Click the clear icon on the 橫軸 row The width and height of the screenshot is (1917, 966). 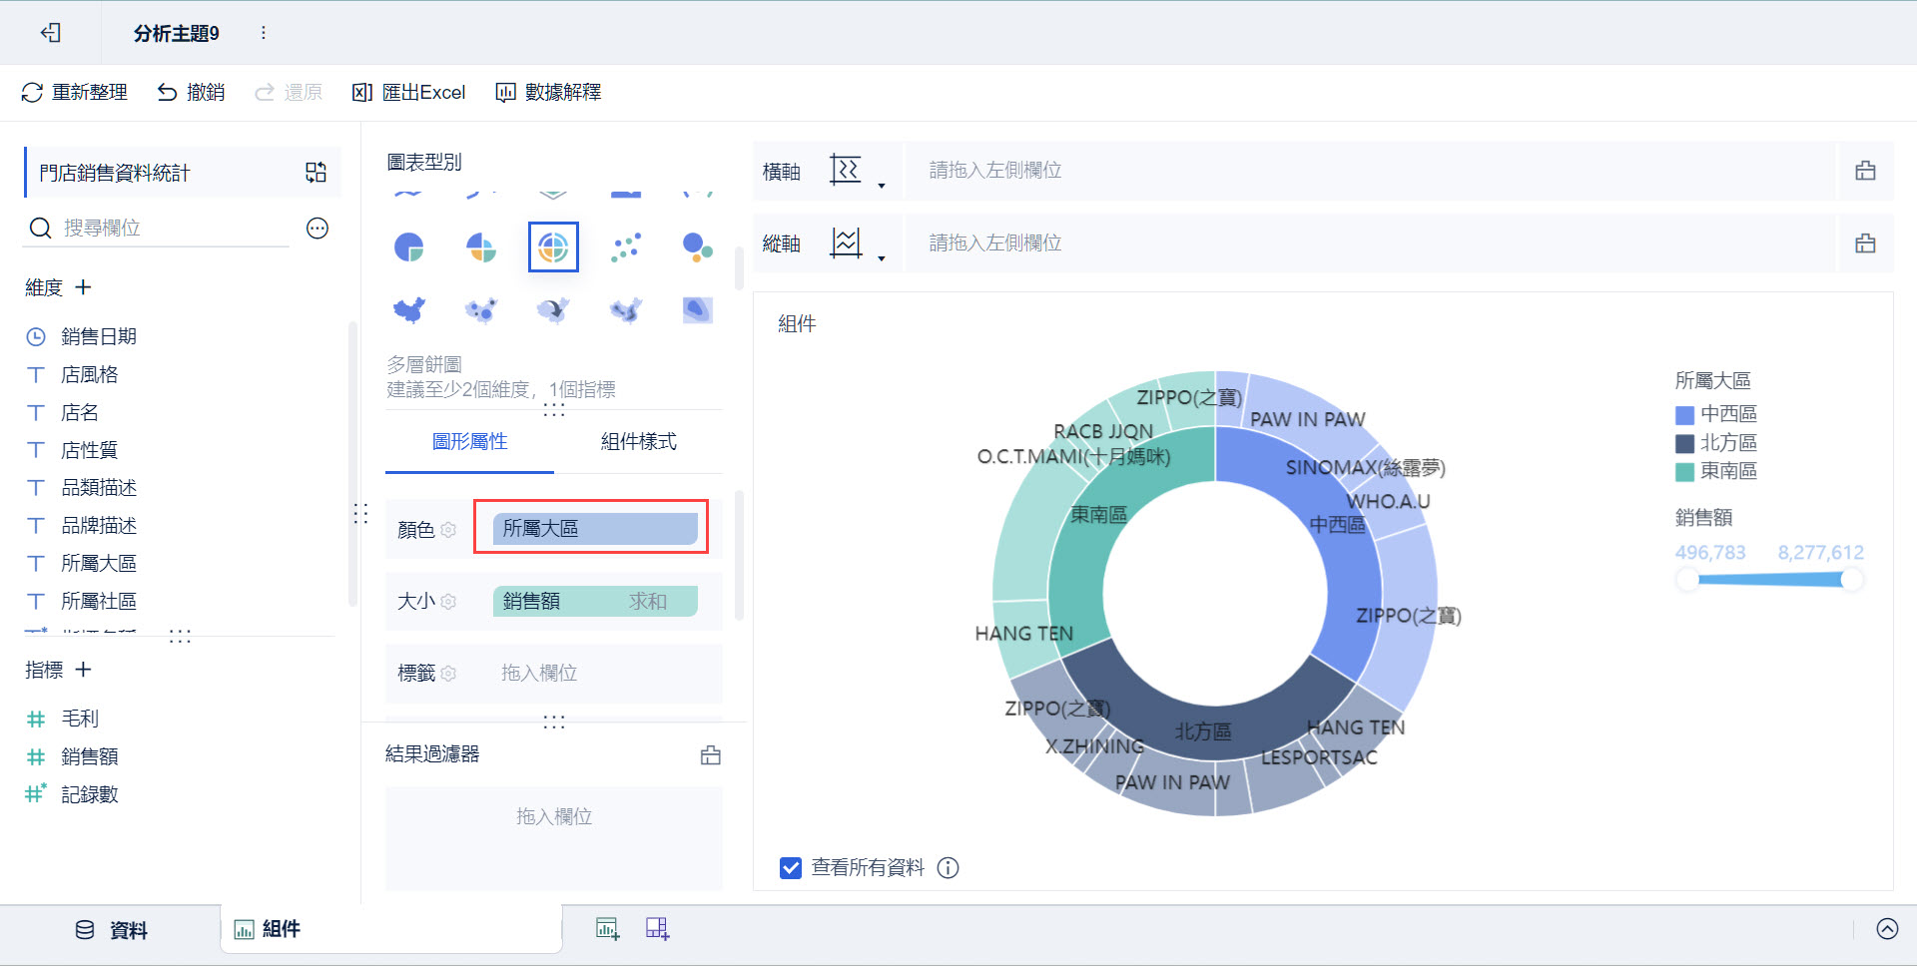[x=1865, y=171]
